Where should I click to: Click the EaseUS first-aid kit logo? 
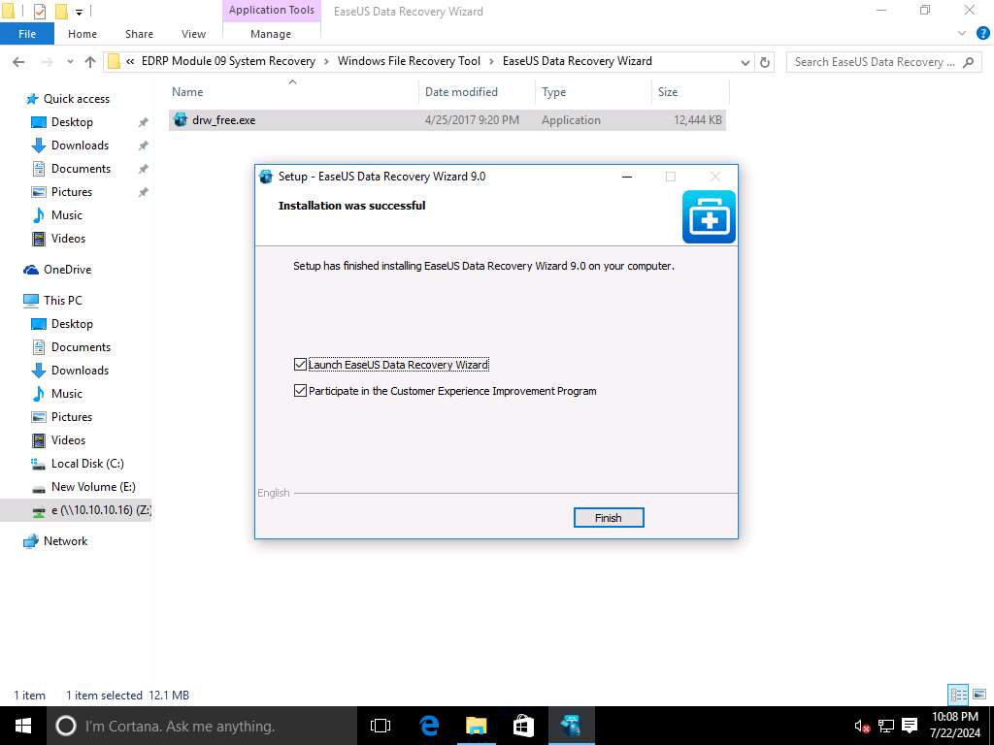tap(709, 216)
